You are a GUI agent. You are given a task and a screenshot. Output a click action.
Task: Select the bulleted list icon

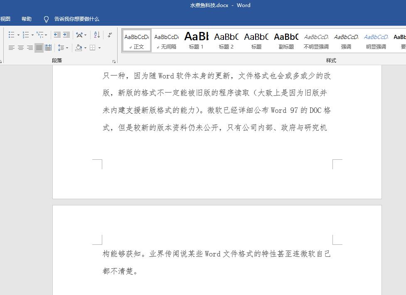coord(12,35)
